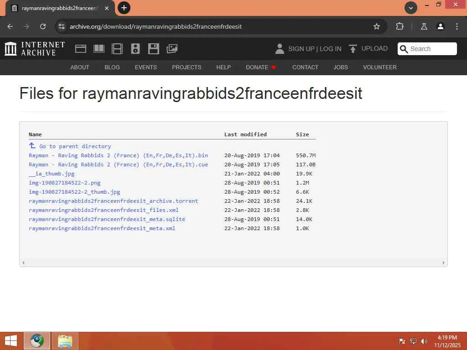
Task: Open the _meta.sqlite file link
Action: tap(107, 219)
